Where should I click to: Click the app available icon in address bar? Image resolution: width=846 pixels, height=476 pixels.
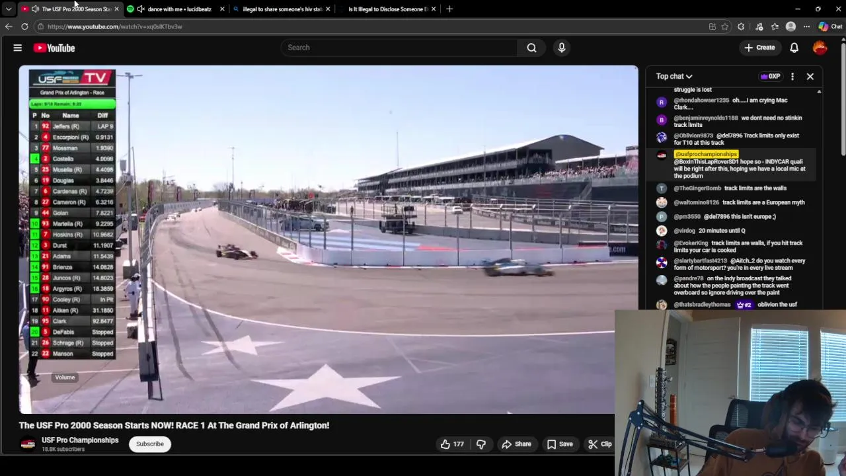[x=712, y=26]
